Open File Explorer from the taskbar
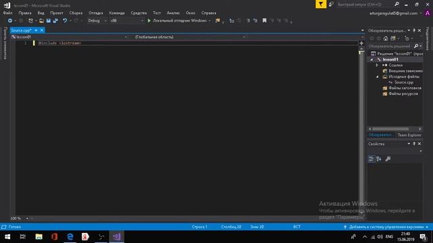433x243 pixels. click(39, 237)
